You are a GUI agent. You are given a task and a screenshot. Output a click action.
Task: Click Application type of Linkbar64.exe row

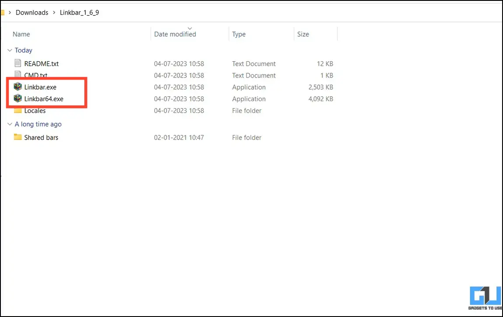coord(249,99)
